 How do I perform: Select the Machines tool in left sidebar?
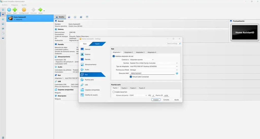[x=3, y=14]
